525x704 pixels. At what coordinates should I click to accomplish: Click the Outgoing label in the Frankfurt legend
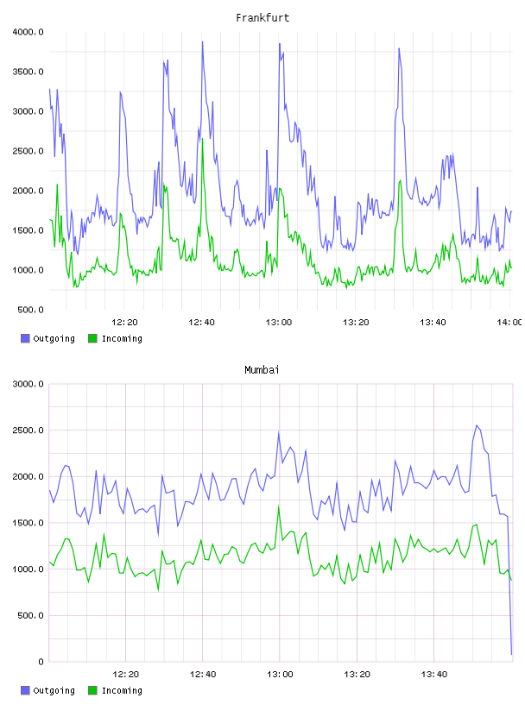[x=54, y=339]
